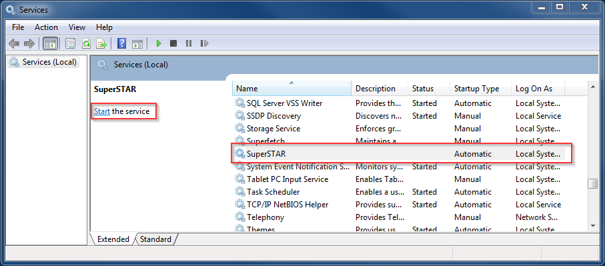This screenshot has height=266, width=605.
Task: Click the Refresh toolbar icon
Action: pyautogui.click(x=86, y=43)
